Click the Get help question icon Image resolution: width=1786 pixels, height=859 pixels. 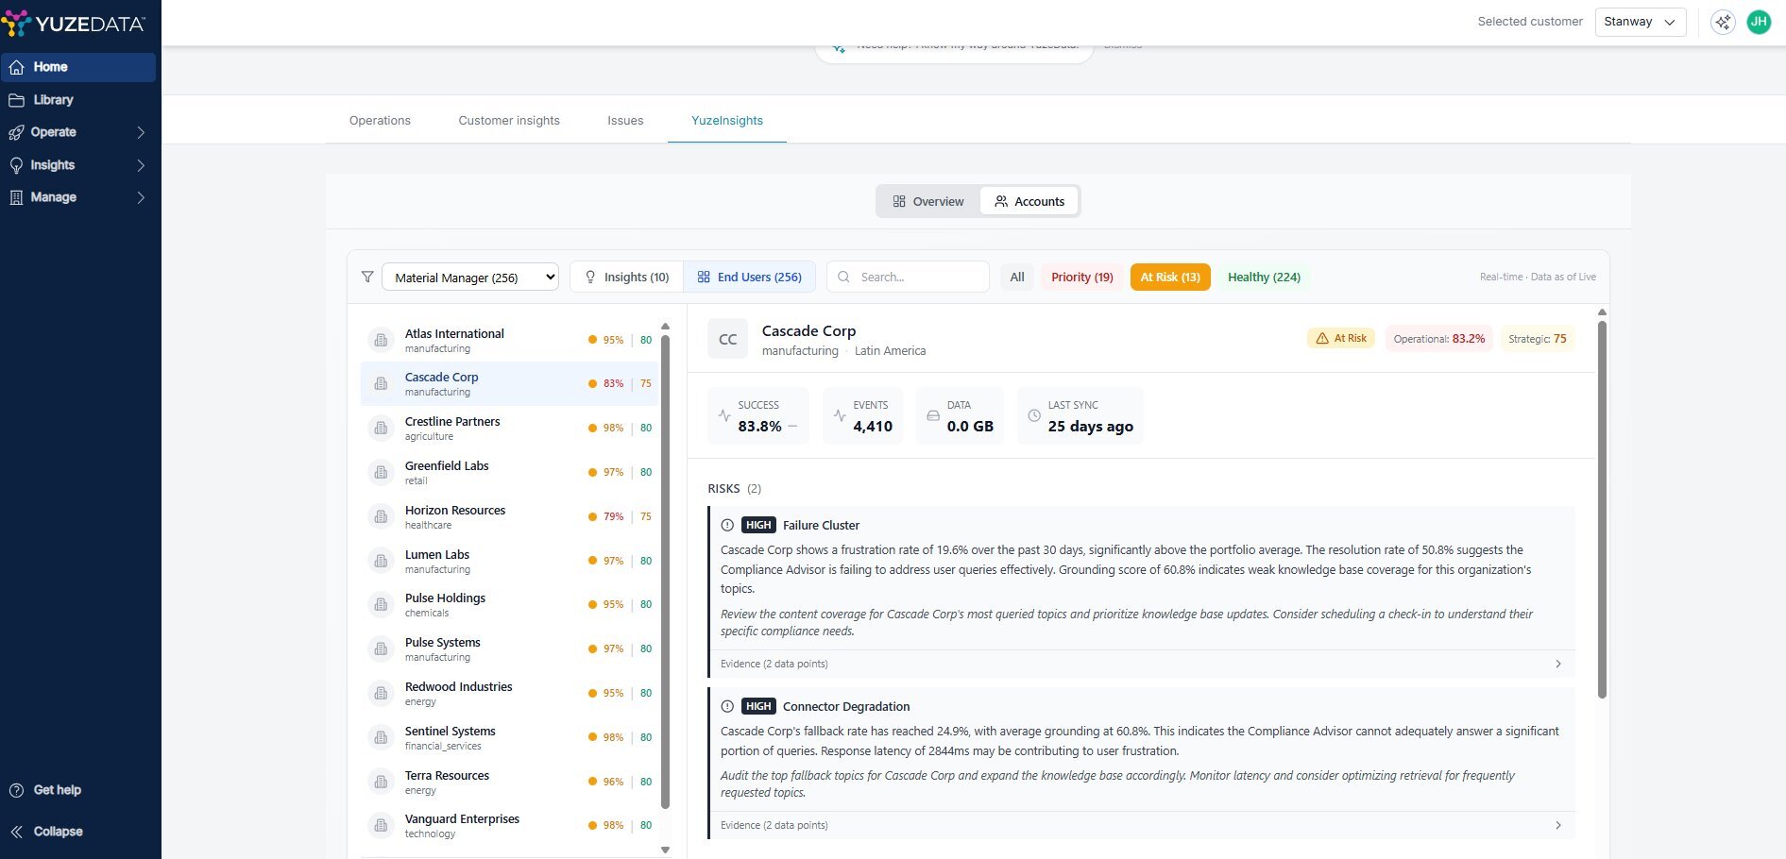(16, 790)
